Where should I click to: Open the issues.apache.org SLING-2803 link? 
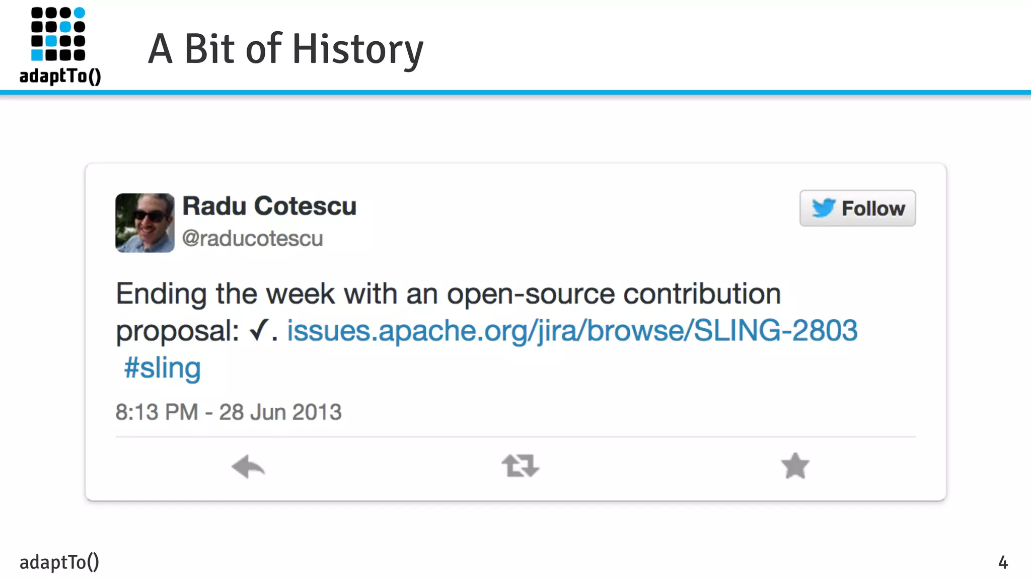572,331
